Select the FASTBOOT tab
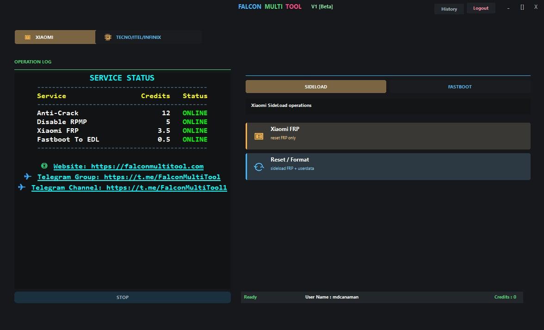This screenshot has height=330, width=544. [x=460, y=87]
